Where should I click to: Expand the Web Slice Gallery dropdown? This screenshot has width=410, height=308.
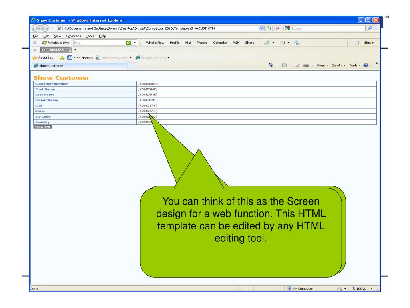click(x=131, y=58)
